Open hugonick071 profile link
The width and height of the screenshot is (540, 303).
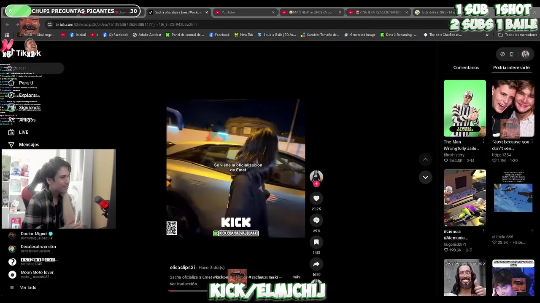pyautogui.click(x=455, y=244)
